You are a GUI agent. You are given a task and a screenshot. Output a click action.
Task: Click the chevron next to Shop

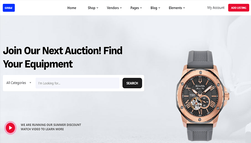97,8
